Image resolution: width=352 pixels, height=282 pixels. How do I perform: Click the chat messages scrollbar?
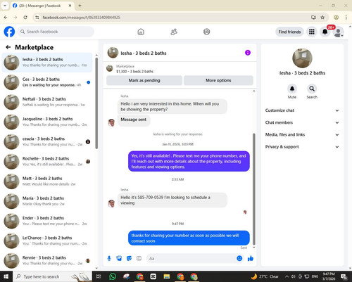click(x=253, y=189)
